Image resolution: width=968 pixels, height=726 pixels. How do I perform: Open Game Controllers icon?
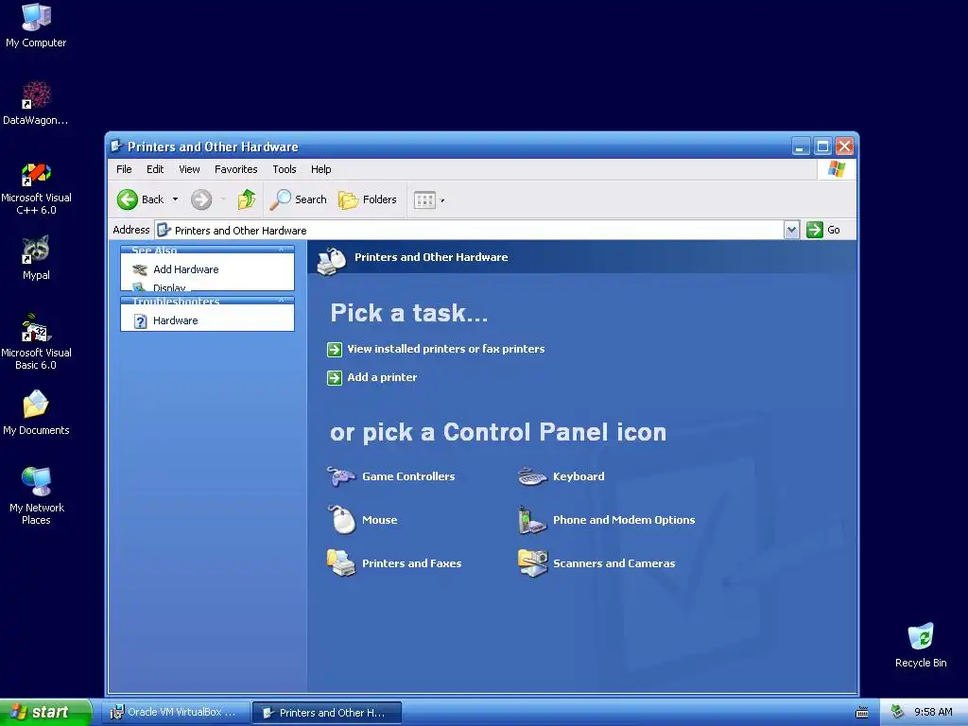click(340, 476)
